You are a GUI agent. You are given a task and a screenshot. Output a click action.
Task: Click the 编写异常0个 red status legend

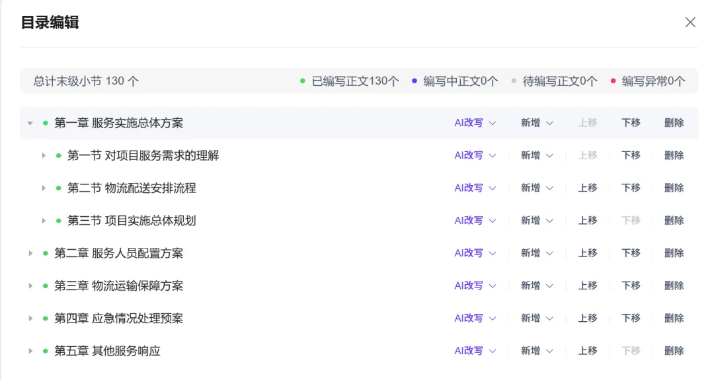(x=653, y=81)
